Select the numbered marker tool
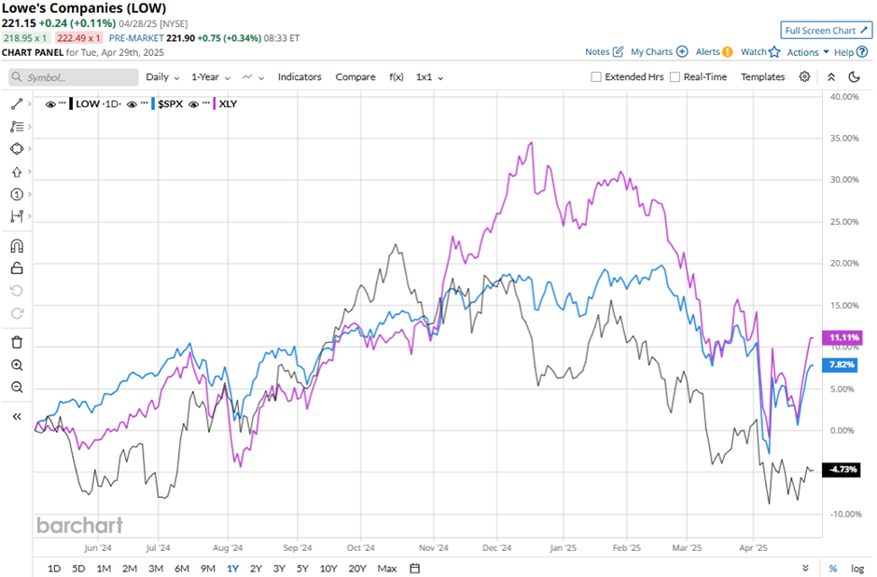The image size is (877, 577). (x=17, y=195)
